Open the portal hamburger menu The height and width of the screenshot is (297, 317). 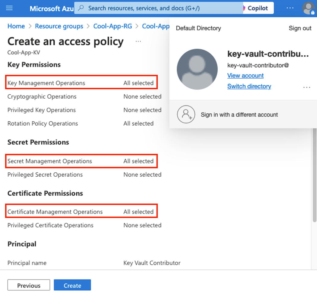[x=10, y=8]
